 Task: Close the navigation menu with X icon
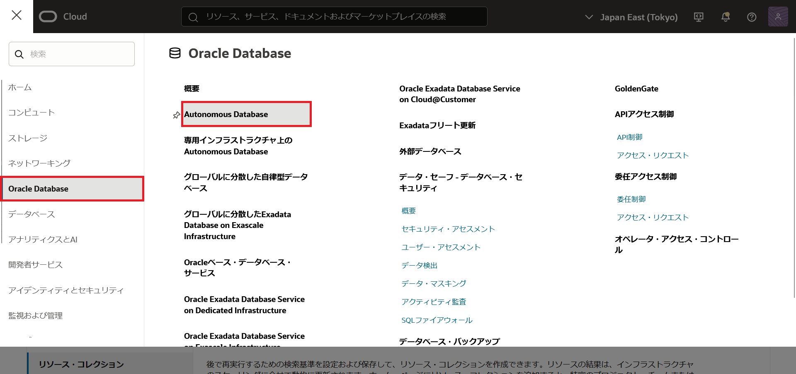pos(17,15)
